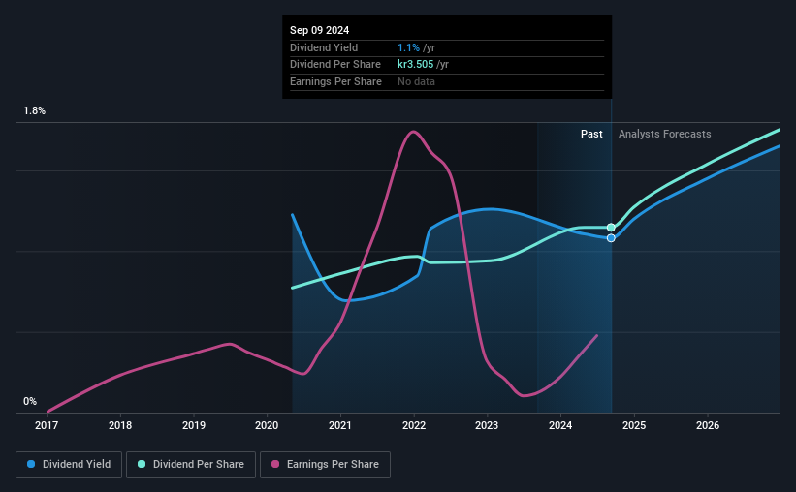Click the 2026 x-axis label
This screenshot has width=796, height=492.
click(x=708, y=425)
